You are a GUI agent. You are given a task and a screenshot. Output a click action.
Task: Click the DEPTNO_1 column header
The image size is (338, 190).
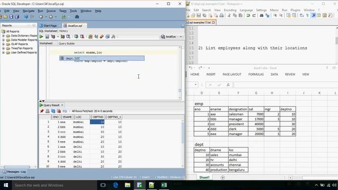[x=114, y=117]
